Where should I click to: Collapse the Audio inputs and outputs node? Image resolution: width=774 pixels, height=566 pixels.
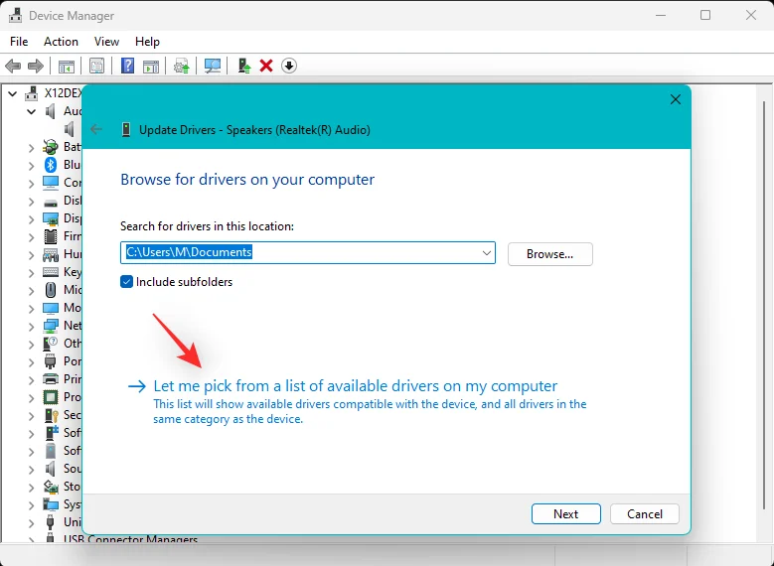pos(31,111)
